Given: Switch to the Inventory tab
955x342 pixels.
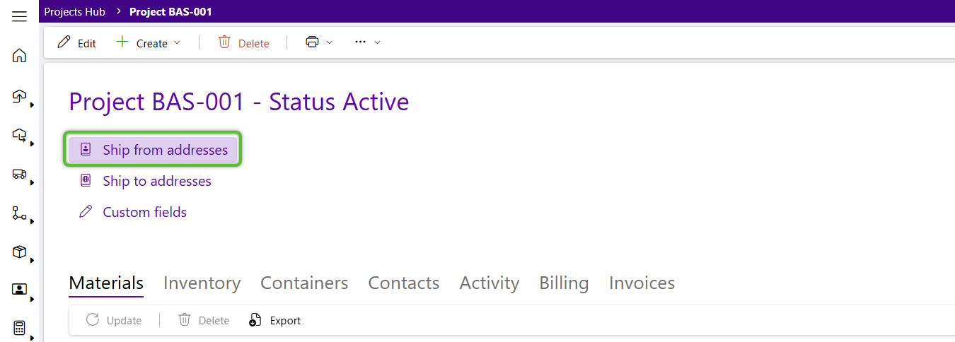Looking at the screenshot, I should point(202,283).
